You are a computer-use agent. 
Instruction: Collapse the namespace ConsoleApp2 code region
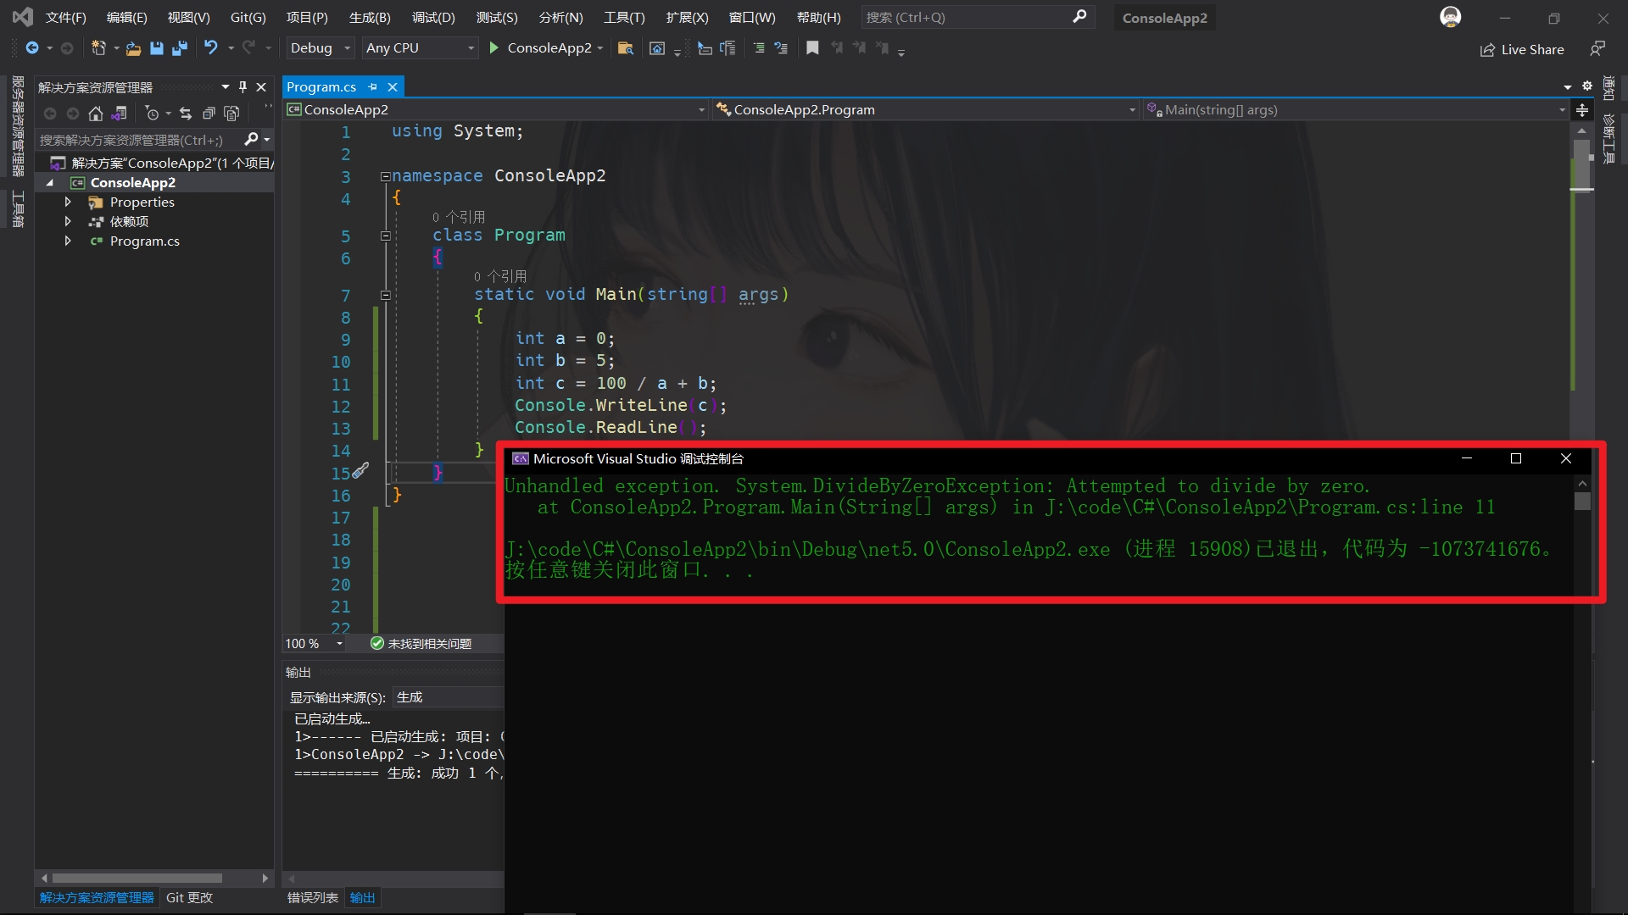pyautogui.click(x=385, y=176)
